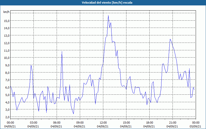The width and height of the screenshot is (206, 129).
Task: Click the 8,0 y-axis value
Action: [7, 72]
